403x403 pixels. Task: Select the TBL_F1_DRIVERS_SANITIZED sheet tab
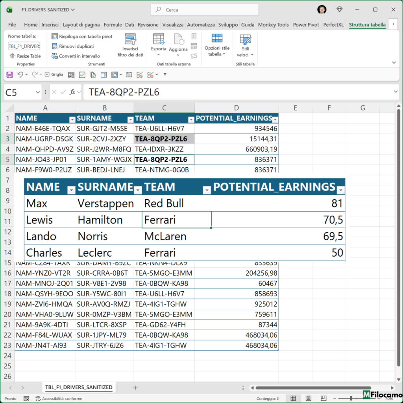tap(79, 387)
